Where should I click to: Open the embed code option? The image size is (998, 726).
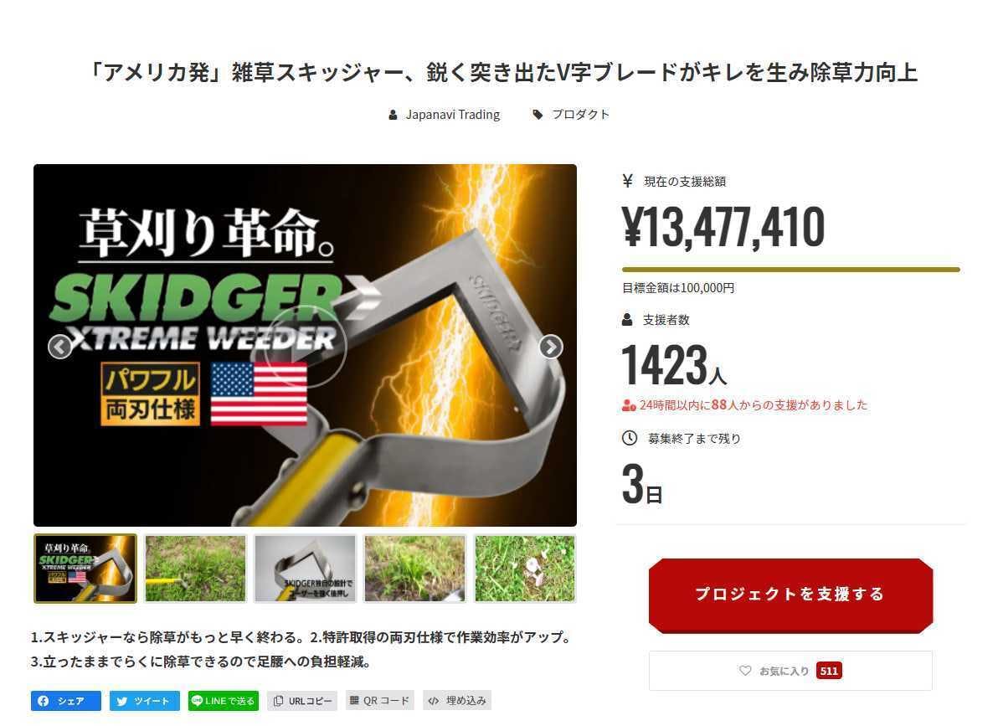457,701
